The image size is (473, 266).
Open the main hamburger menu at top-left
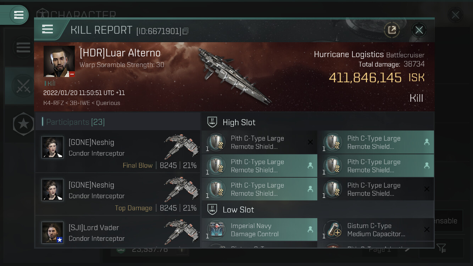click(19, 15)
